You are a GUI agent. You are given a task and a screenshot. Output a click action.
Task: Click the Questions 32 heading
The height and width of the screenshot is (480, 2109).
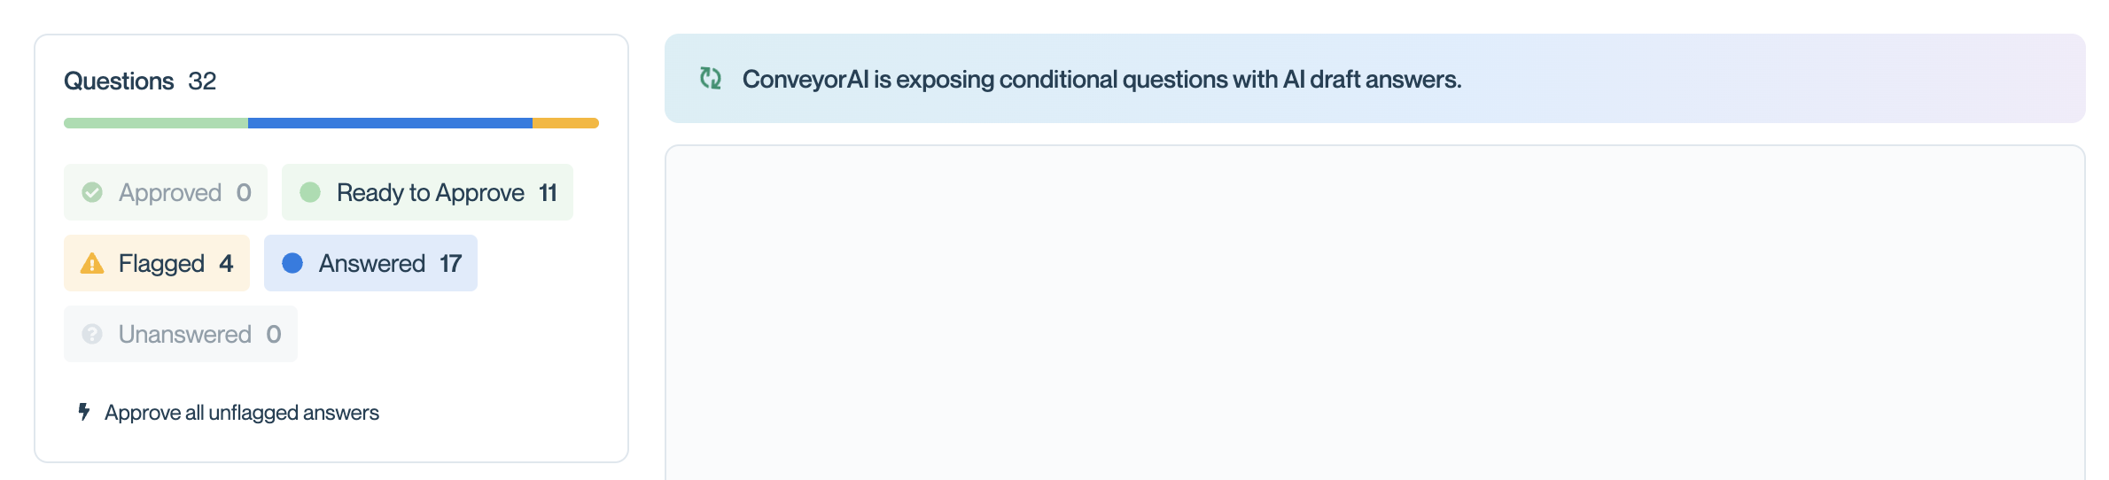click(x=140, y=81)
